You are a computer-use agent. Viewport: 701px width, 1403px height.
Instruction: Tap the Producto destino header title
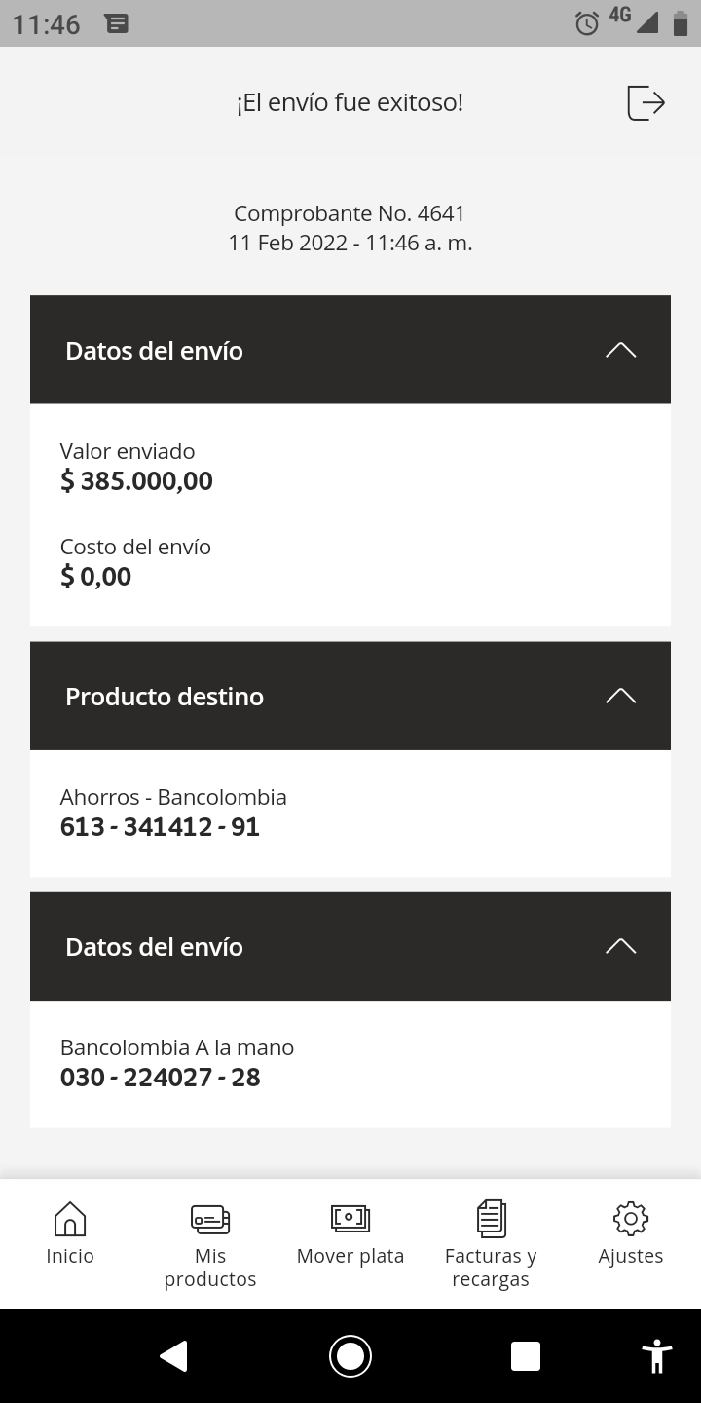tap(165, 697)
